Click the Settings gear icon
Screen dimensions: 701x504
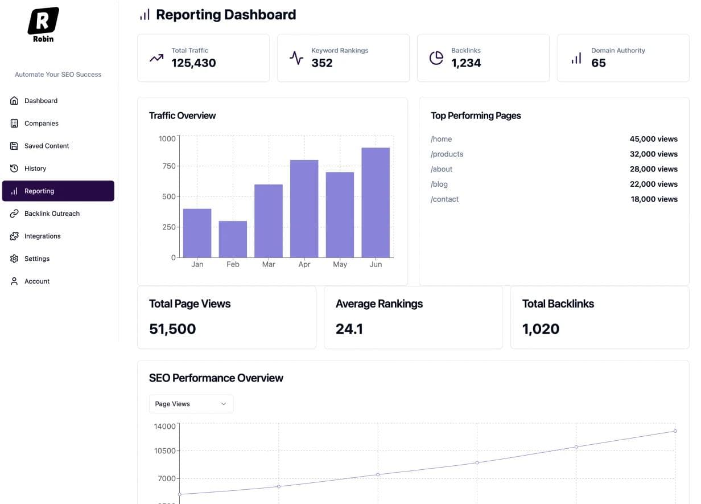(14, 259)
